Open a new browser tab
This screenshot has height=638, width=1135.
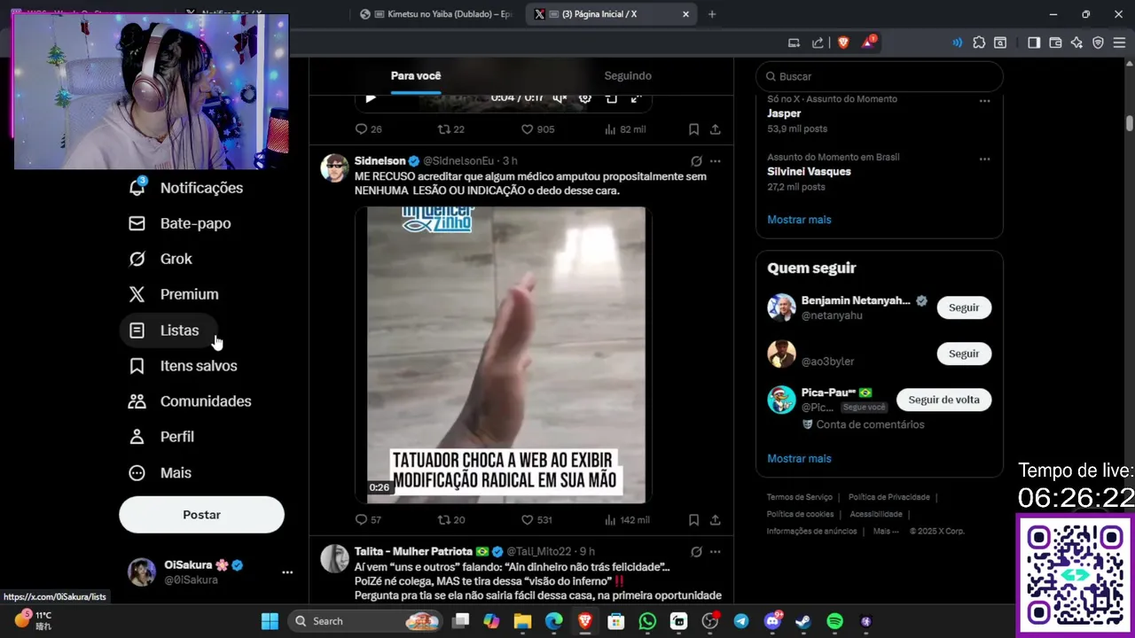712,14
